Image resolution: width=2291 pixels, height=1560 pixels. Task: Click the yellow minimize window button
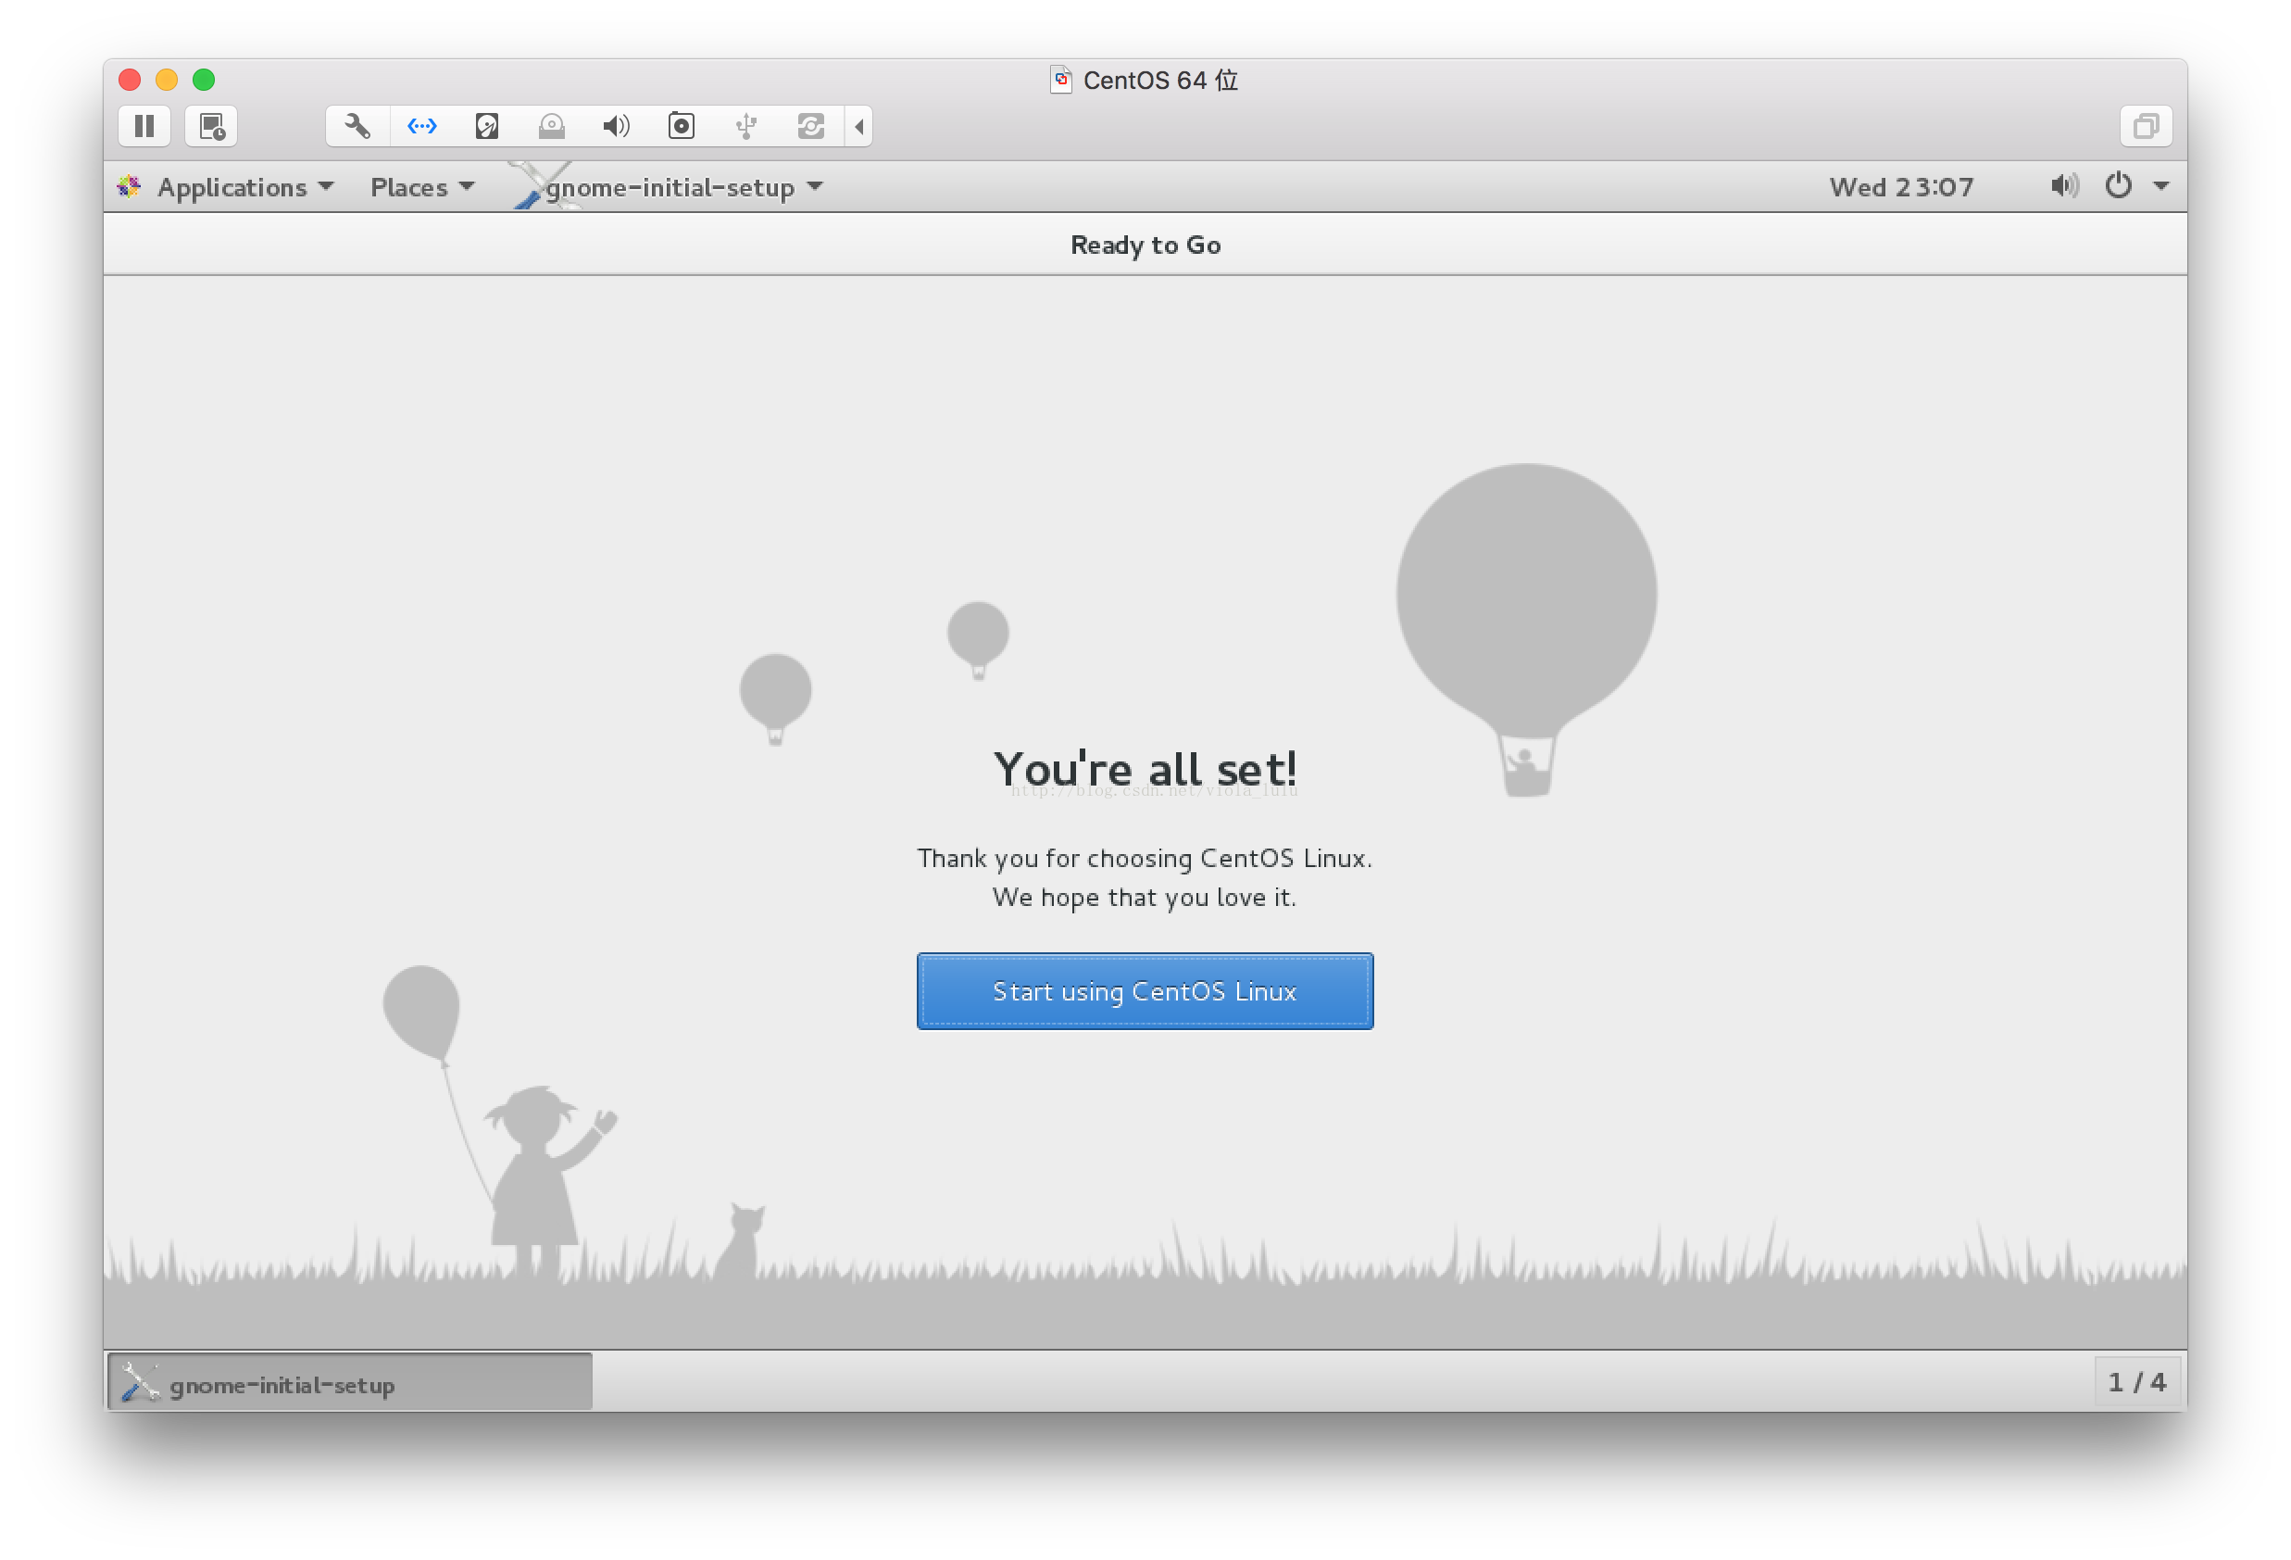click(x=167, y=80)
